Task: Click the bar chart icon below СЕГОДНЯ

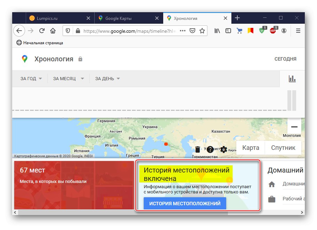Action: [292, 78]
